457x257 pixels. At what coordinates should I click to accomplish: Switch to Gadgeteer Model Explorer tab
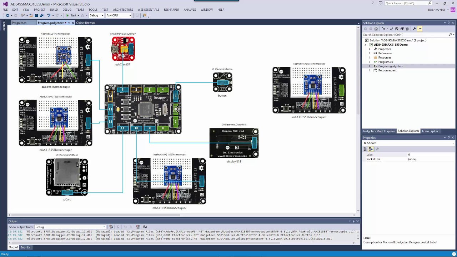point(379,131)
